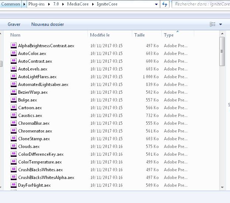Image resolution: width=230 pixels, height=203 pixels.
Task: Click the Bulge.aex type cell
Action: [x=176, y=100]
